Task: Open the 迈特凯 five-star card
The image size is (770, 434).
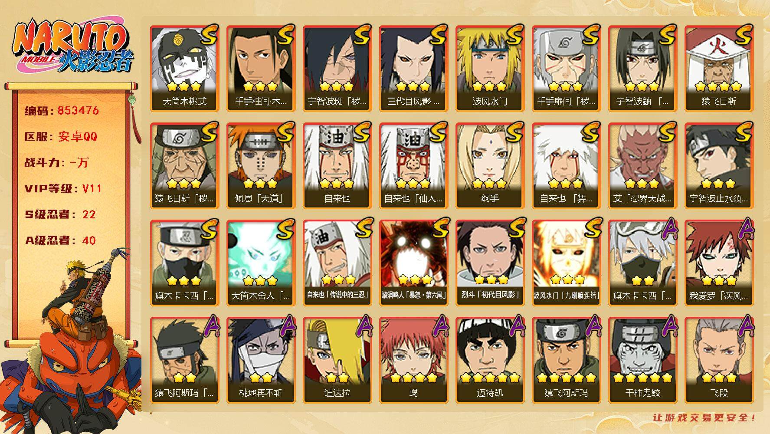Action: tap(490, 360)
